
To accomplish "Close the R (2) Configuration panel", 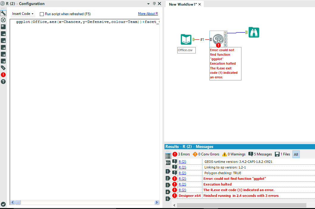I will pyautogui.click(x=159, y=4).
